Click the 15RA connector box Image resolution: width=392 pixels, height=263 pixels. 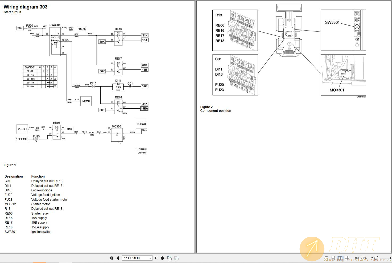(x=82, y=29)
